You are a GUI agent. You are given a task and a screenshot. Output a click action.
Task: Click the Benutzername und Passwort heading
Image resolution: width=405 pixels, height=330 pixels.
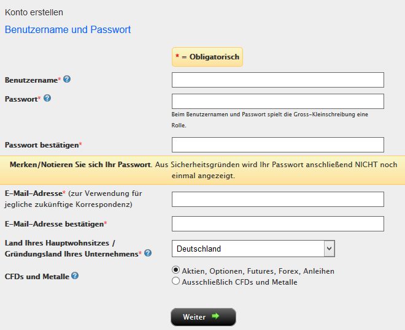point(67,29)
